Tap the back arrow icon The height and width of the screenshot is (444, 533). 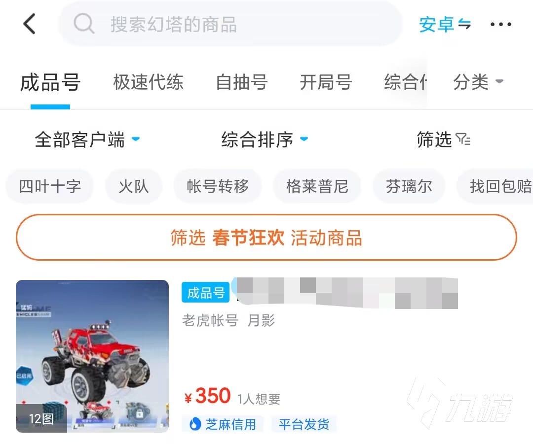[x=30, y=24]
